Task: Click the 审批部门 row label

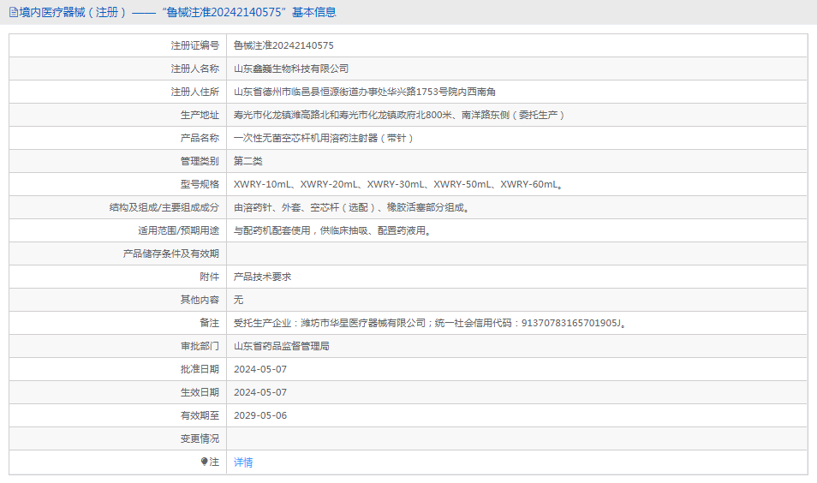Action: pyautogui.click(x=200, y=346)
